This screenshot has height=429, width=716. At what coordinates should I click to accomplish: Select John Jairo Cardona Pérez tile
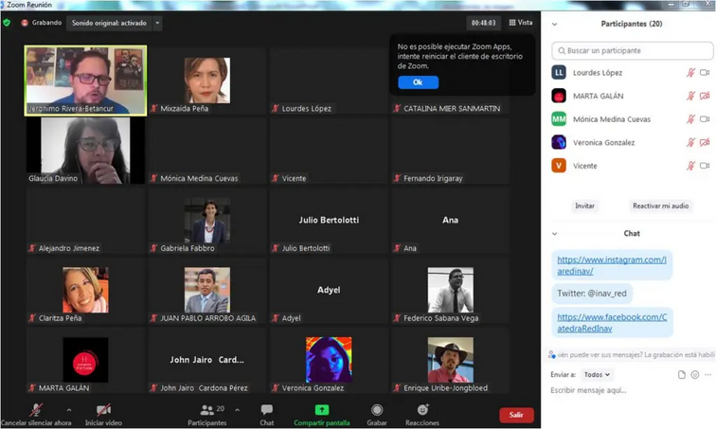[x=206, y=360]
